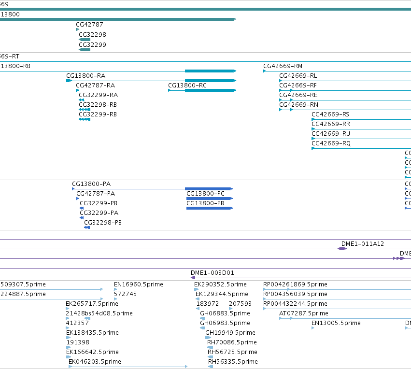
Task: Click transcript CG42669-RQ label
Action: click(331, 143)
